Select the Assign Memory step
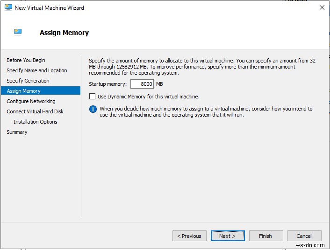Viewport: 330px width, 250px height. (x=41, y=91)
